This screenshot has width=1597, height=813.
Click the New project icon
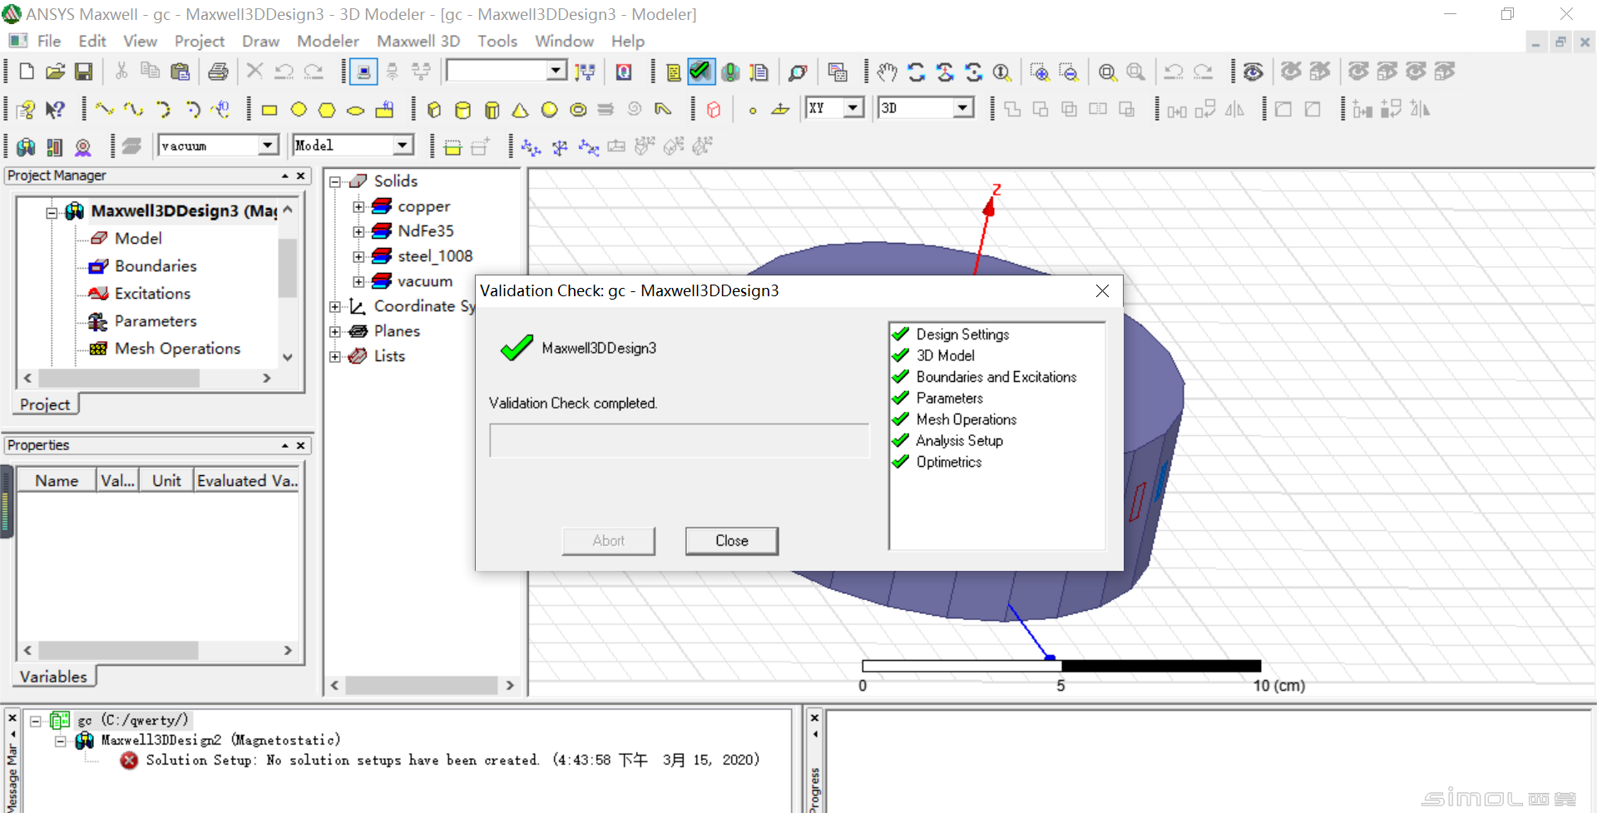click(x=27, y=72)
